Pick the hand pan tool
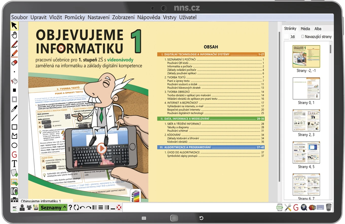 click(x=14, y=35)
